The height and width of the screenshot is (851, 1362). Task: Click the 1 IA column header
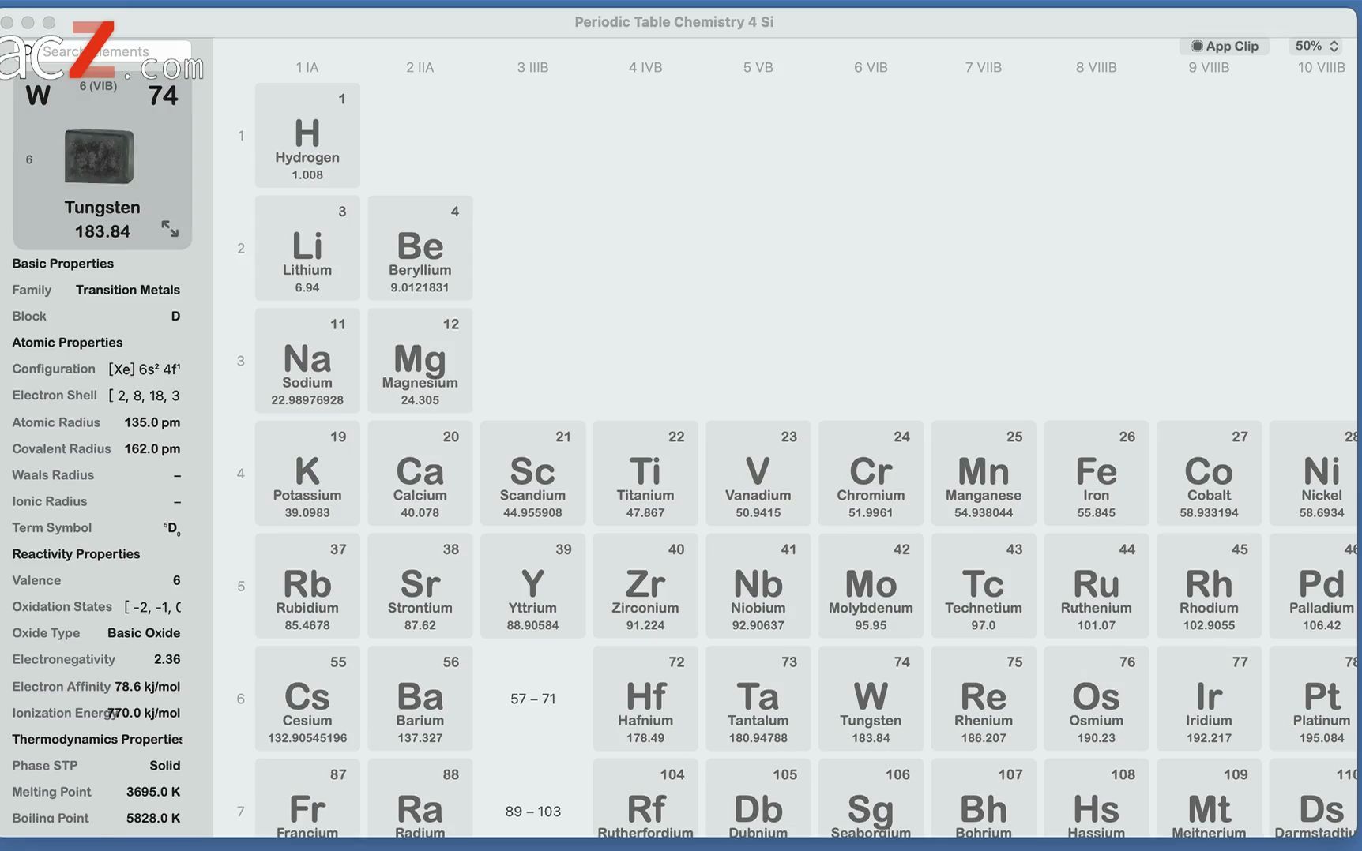coord(307,67)
